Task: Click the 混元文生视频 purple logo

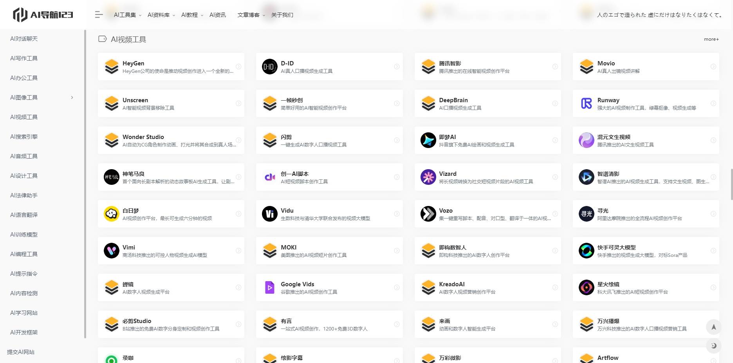Action: [587, 140]
